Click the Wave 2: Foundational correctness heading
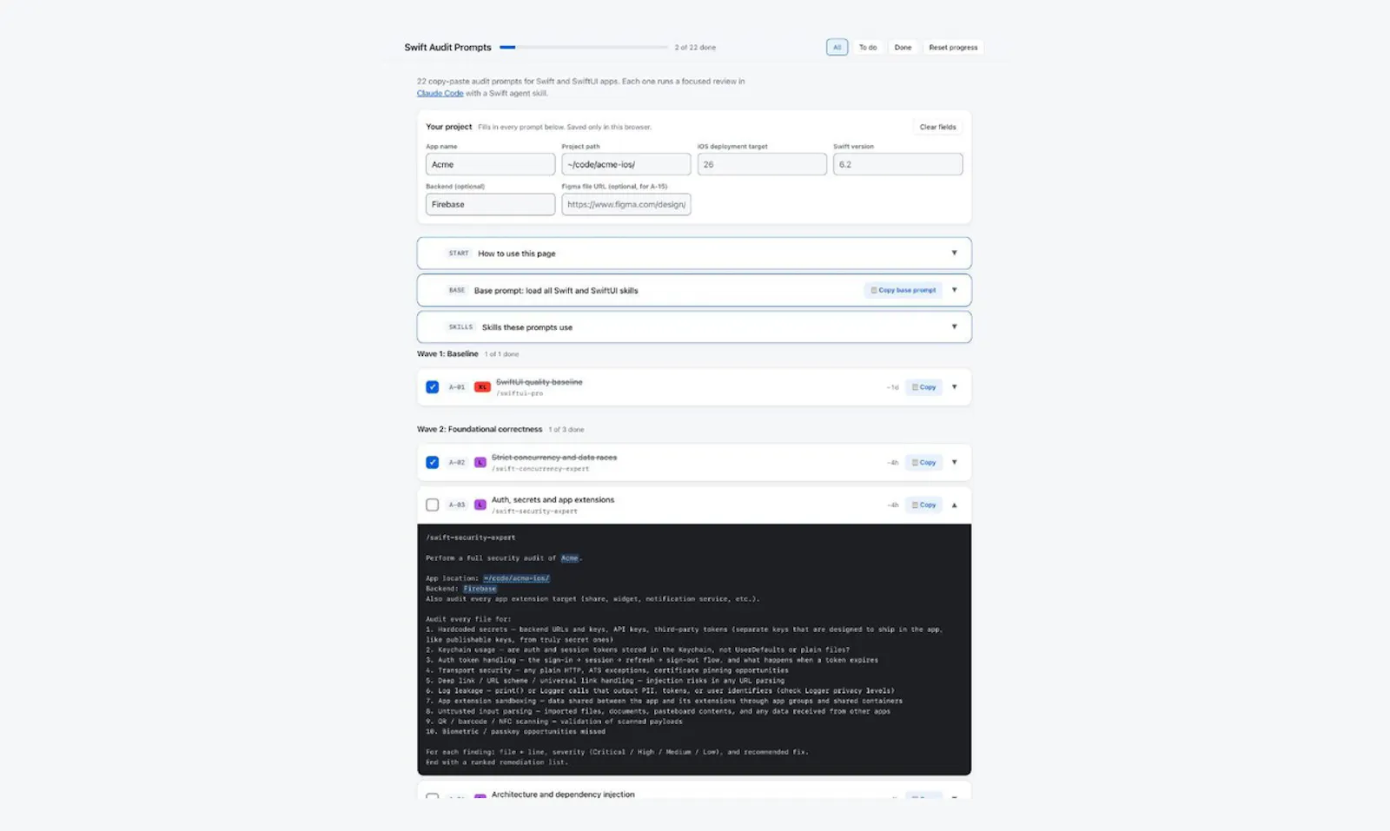The height and width of the screenshot is (831, 1390). tap(480, 429)
